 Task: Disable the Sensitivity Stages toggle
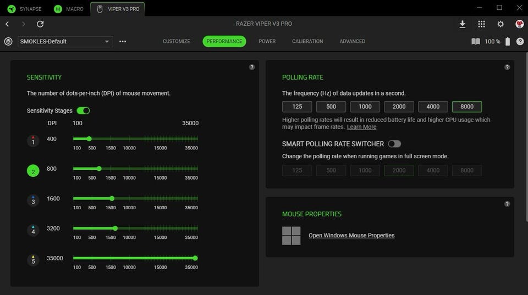coord(83,110)
